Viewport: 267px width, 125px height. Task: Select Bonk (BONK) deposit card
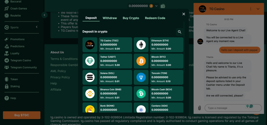(x=116, y=108)
